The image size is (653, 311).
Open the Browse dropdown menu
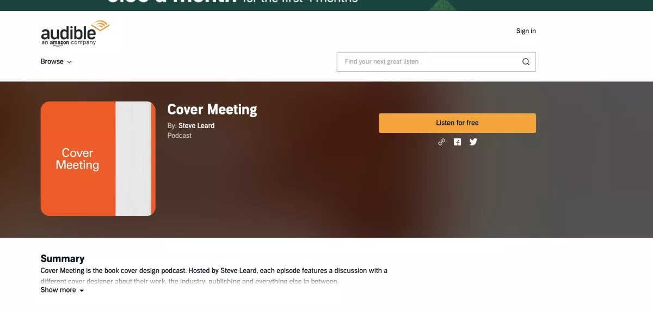click(57, 62)
